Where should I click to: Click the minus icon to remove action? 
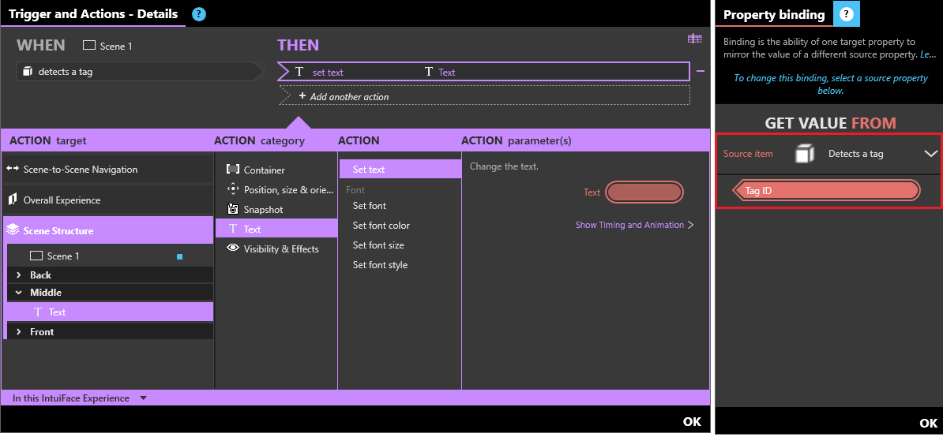pyautogui.click(x=700, y=72)
